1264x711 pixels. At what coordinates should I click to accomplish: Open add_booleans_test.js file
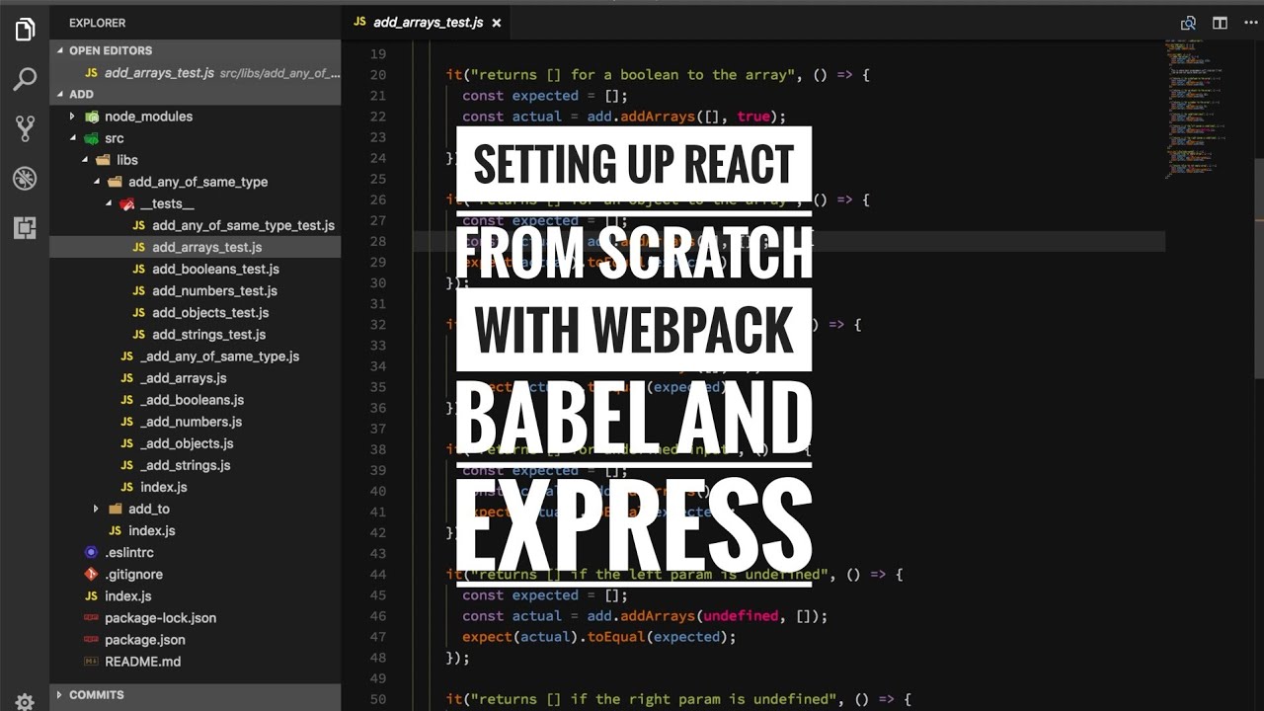pos(196,269)
